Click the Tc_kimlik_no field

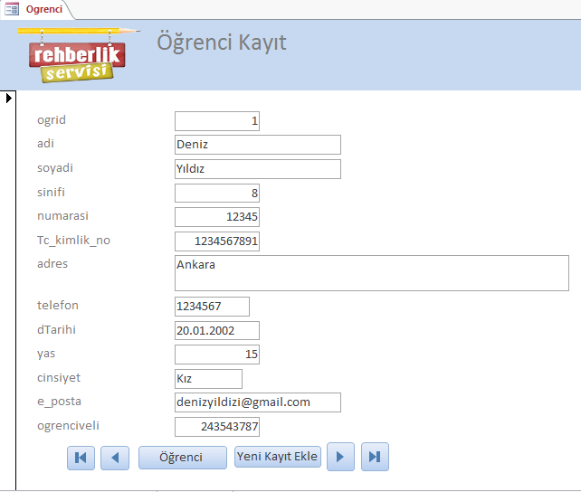(x=217, y=241)
